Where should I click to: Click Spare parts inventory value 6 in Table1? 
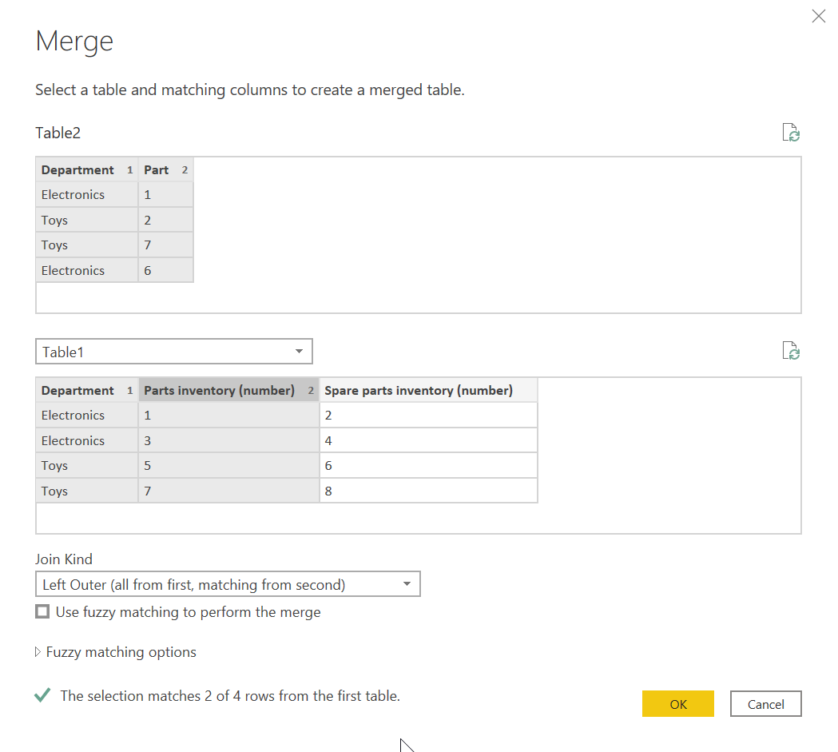click(x=429, y=466)
